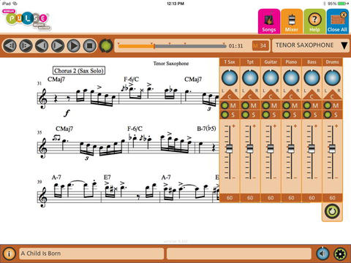Stop playback with the Stop button
The width and height of the screenshot is (351, 263).
[90, 45]
